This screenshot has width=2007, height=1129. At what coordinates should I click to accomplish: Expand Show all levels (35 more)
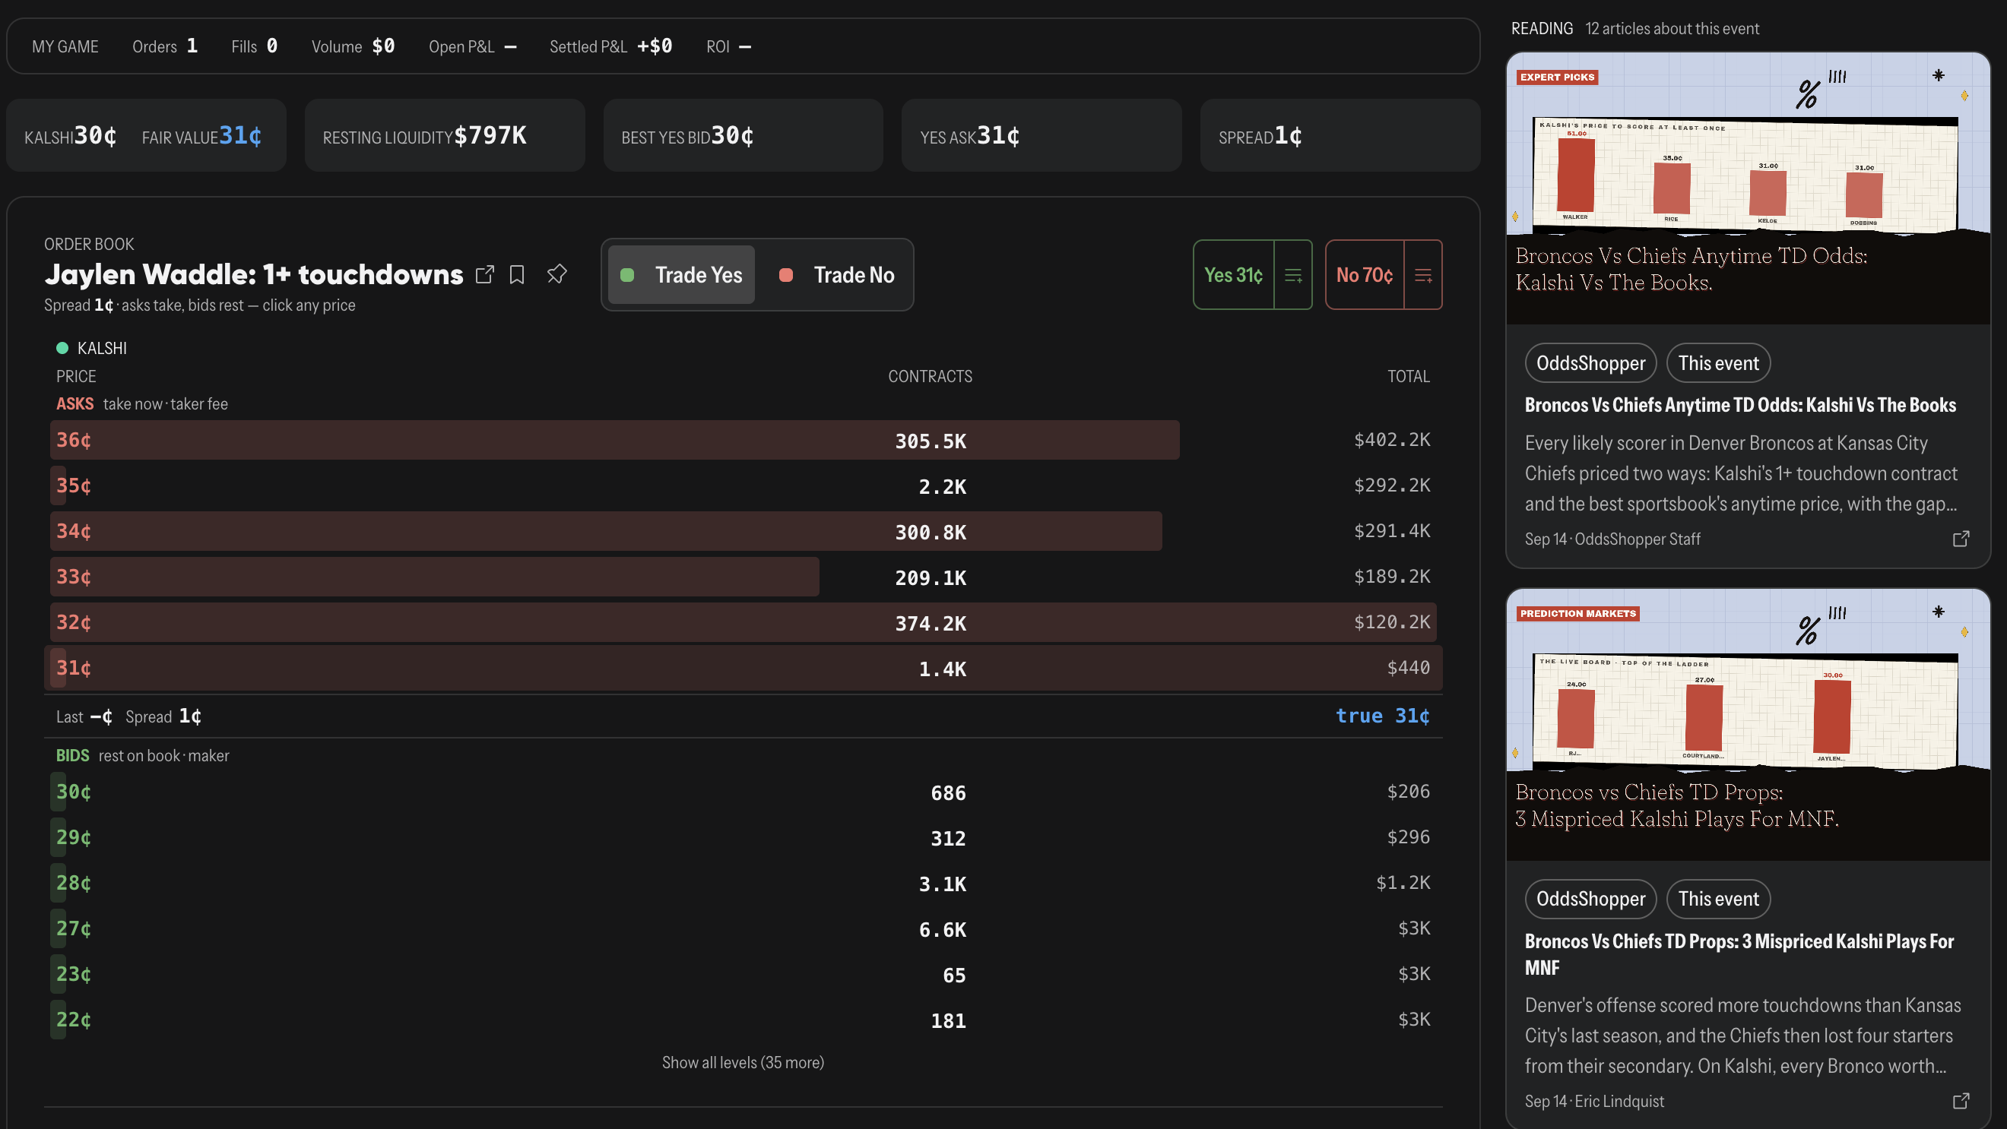743,1062
